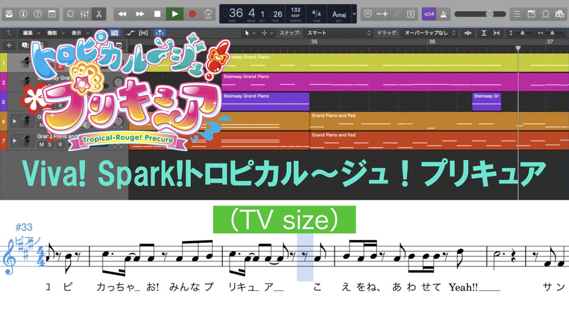
Task: Open the media Browsers
Action: 560,14
